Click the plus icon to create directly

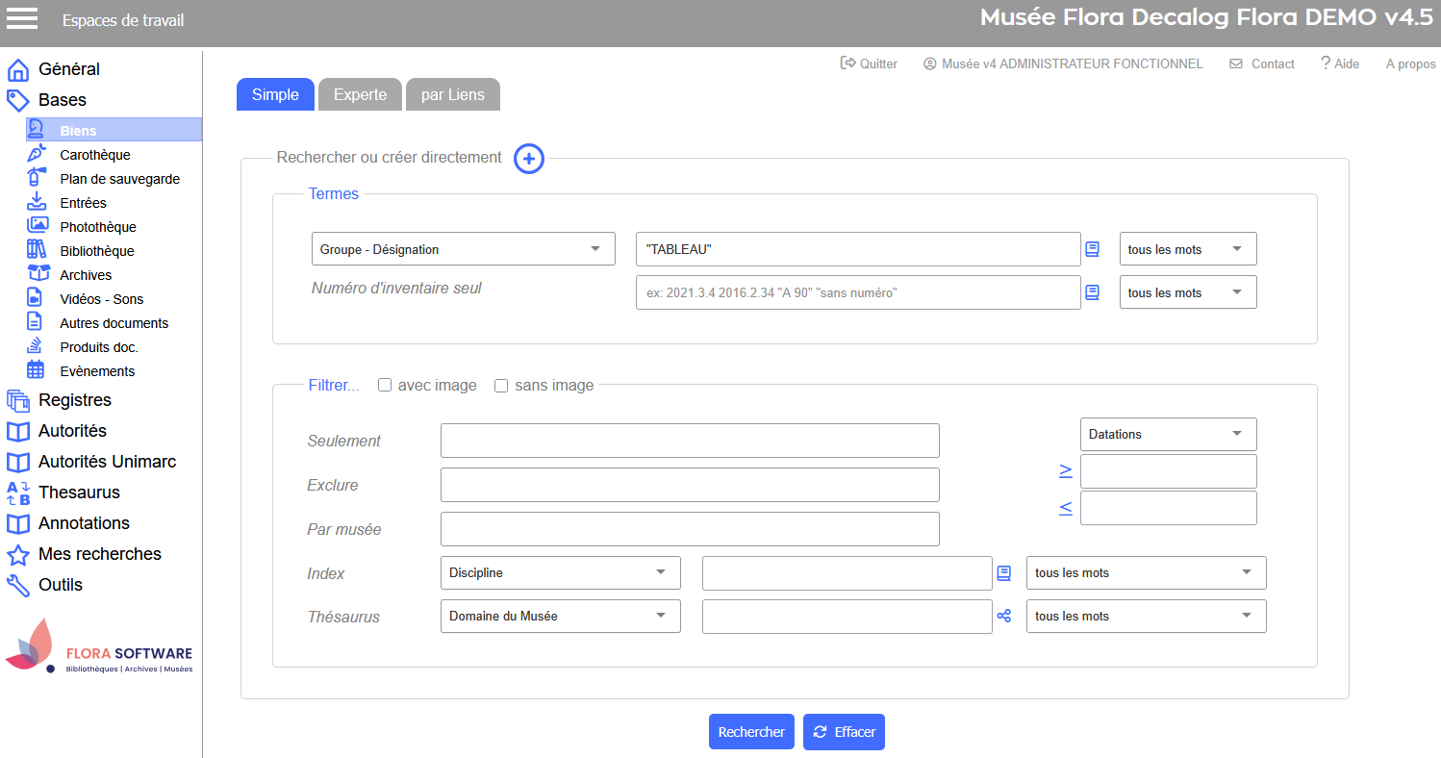(x=529, y=159)
